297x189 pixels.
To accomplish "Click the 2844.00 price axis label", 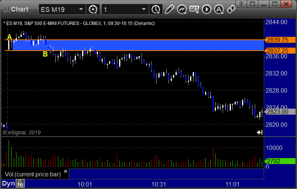I will (276, 22).
